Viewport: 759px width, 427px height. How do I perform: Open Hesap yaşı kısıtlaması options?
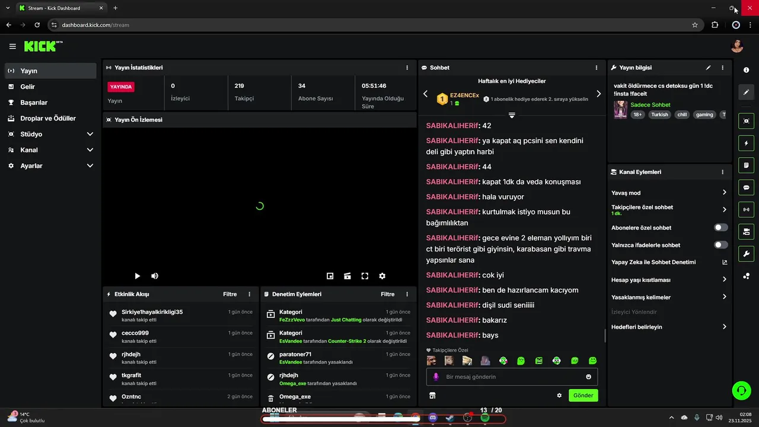pyautogui.click(x=669, y=280)
